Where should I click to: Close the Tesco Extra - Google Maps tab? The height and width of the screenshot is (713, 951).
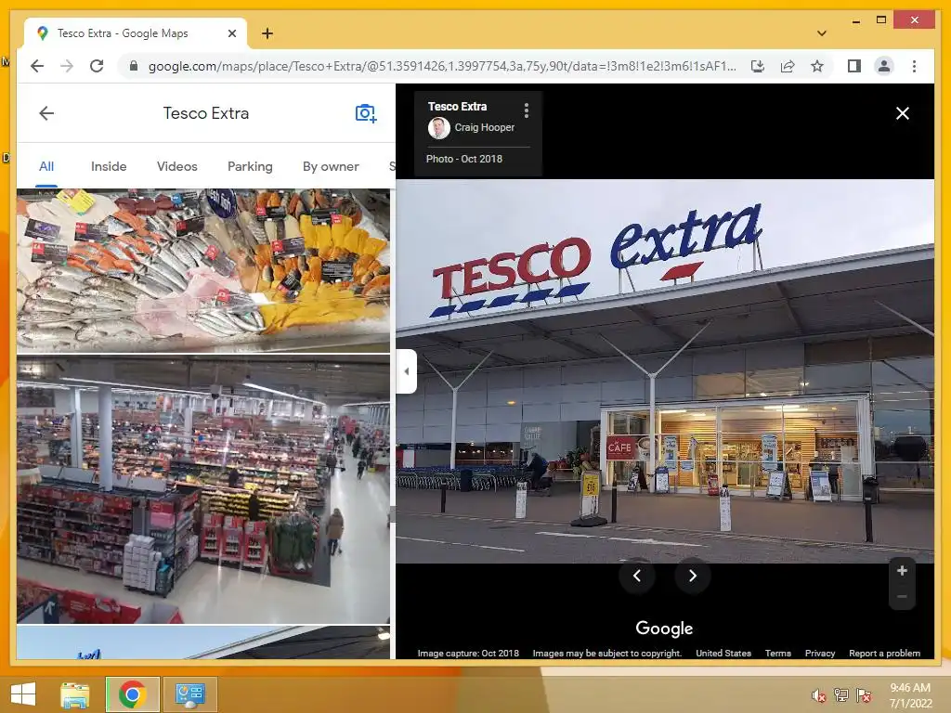(231, 33)
